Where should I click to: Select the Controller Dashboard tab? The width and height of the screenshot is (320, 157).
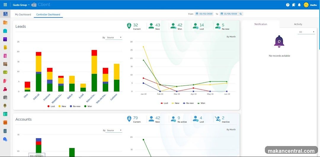tap(48, 15)
